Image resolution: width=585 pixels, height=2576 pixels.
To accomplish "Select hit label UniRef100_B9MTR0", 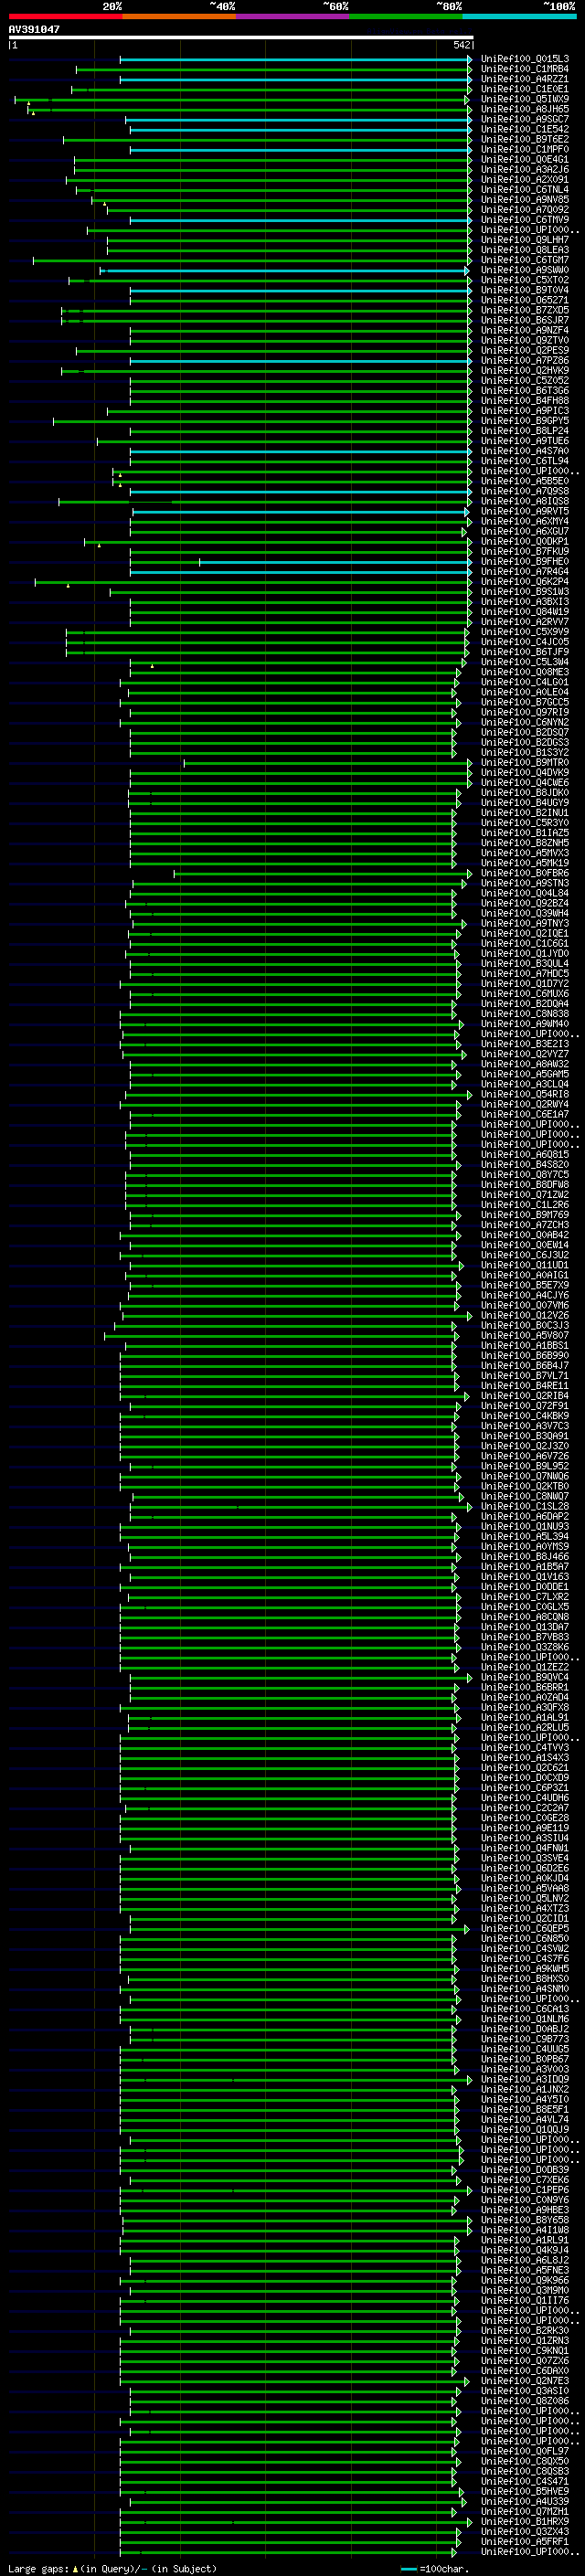I will [x=524, y=763].
